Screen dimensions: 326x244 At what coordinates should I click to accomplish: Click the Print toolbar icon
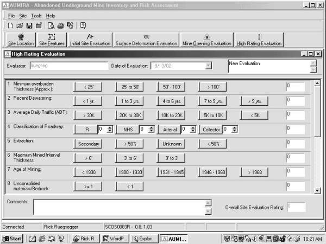pyautogui.click(x=61, y=25)
